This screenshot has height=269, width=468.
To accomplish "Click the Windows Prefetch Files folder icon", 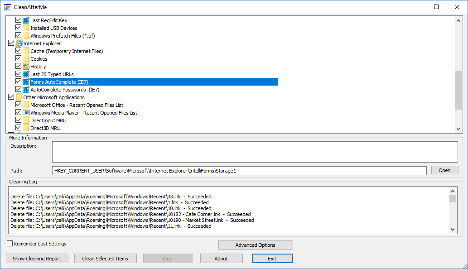I will click(x=26, y=36).
